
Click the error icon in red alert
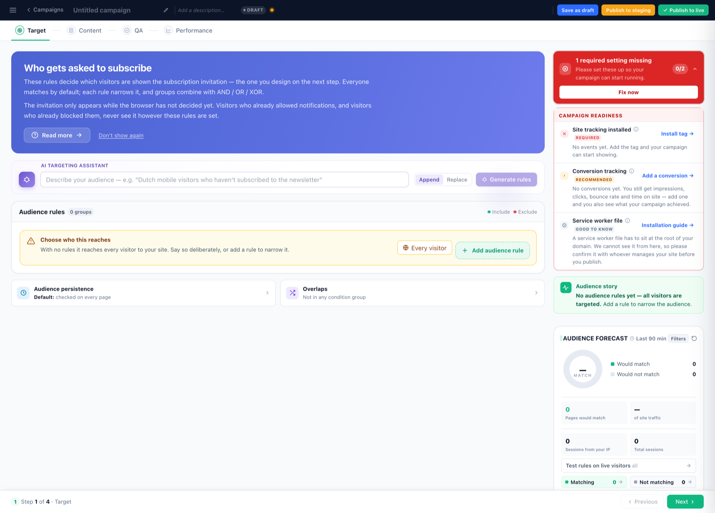pyautogui.click(x=565, y=69)
